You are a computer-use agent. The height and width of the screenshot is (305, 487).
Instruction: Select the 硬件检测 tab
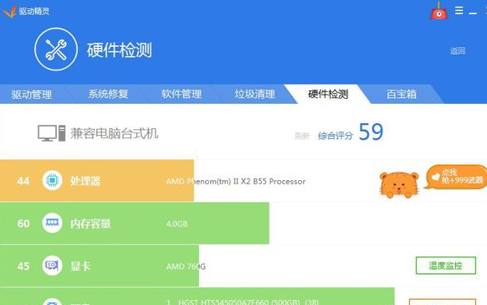click(x=328, y=94)
